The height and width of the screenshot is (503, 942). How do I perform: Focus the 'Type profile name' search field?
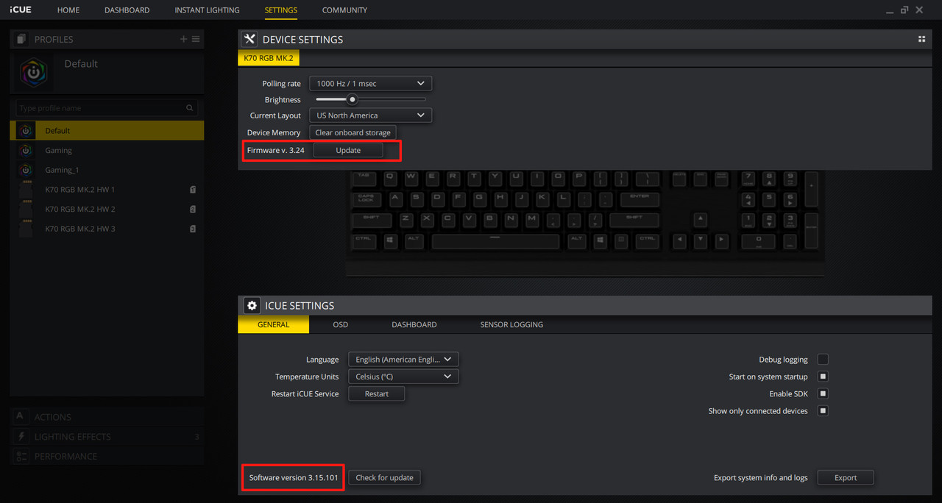[x=107, y=108]
